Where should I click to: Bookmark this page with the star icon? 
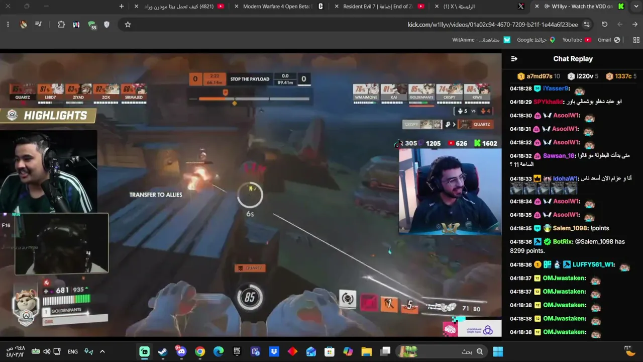[128, 24]
